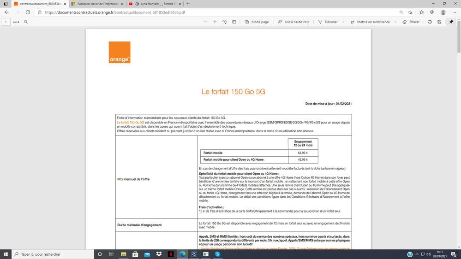Viewport: 461px width, 259px height.
Task: Activate Mettre en surbrillance highlighter
Action: tap(370, 22)
